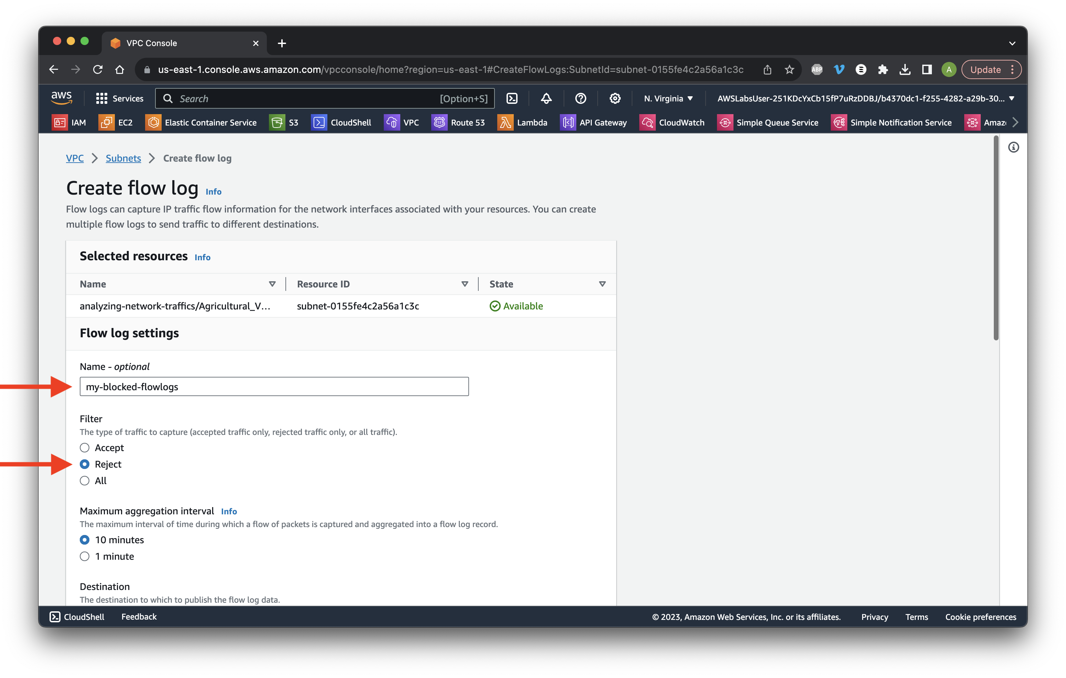Sort by the State column arrow

[602, 284]
